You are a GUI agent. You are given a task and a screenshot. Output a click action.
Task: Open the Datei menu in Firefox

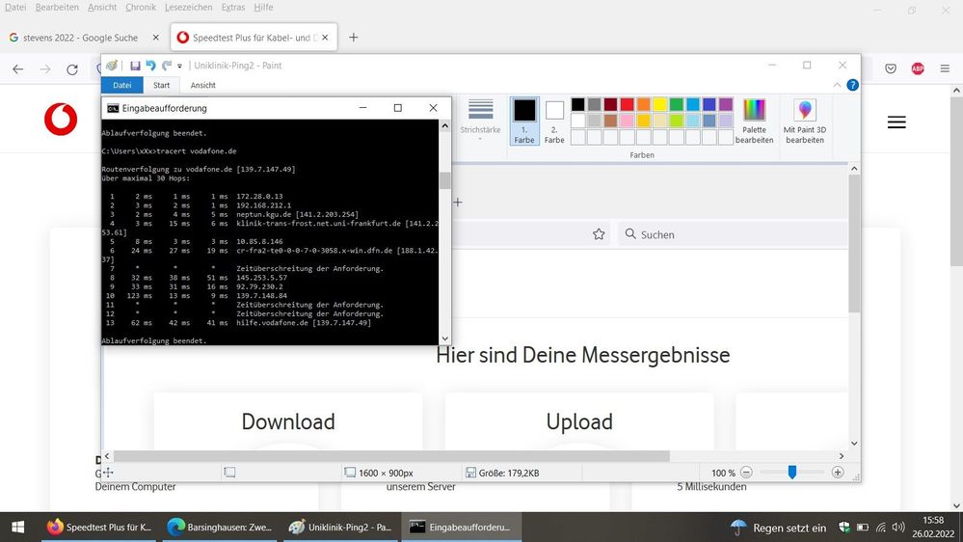click(15, 8)
